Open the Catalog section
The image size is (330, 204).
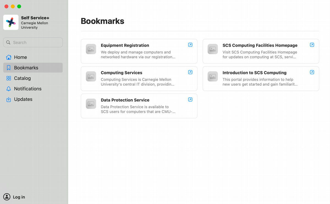tap(33, 78)
